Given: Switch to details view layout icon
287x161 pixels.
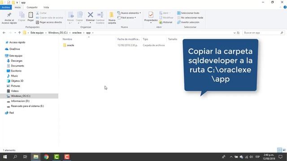Looking at the screenshot, I should pyautogui.click(x=279, y=150).
